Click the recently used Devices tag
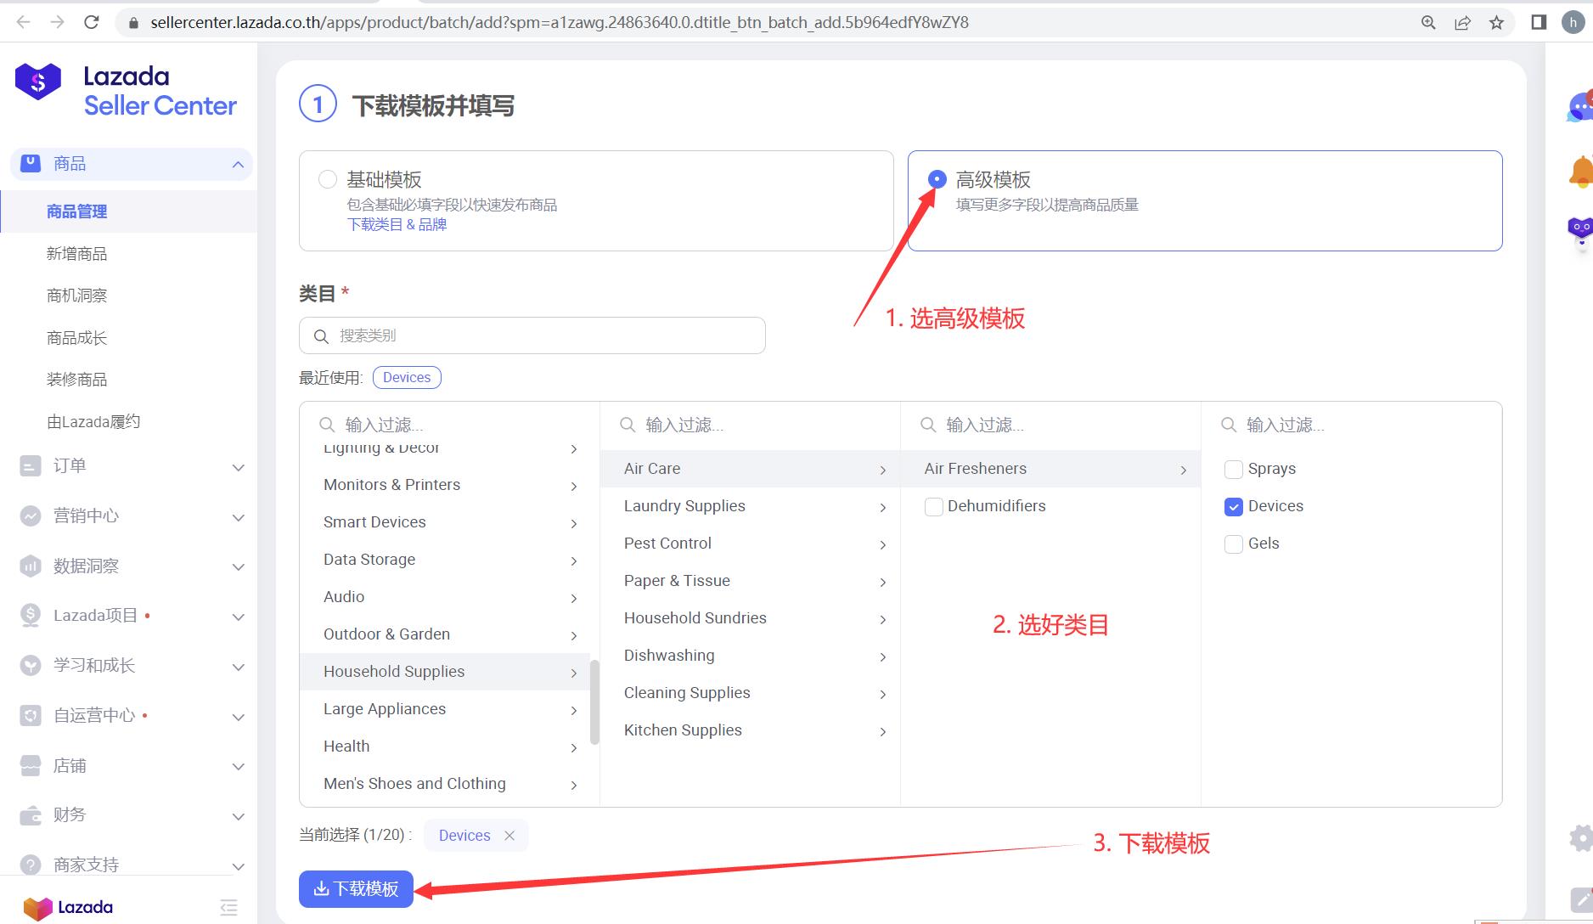The width and height of the screenshot is (1593, 924). click(407, 377)
